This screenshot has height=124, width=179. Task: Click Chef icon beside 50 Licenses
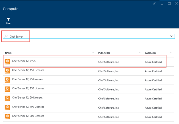(7, 98)
